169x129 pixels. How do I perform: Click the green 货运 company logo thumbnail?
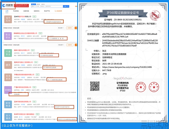[8, 53]
